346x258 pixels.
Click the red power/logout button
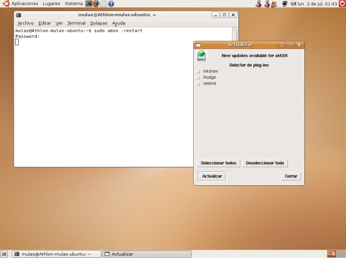(x=342, y=4)
